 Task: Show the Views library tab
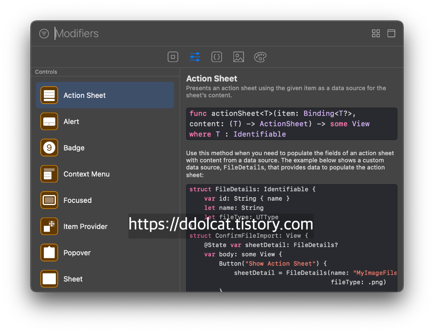coord(173,57)
